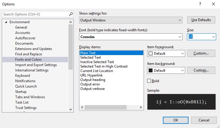
Task: Select Tabs and Windows tree item
Action: click(30, 97)
